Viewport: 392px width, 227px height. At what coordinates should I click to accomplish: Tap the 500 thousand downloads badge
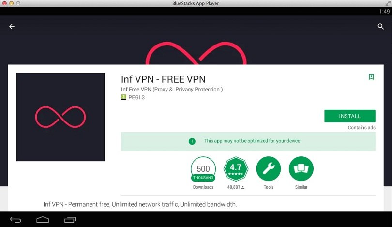click(203, 169)
